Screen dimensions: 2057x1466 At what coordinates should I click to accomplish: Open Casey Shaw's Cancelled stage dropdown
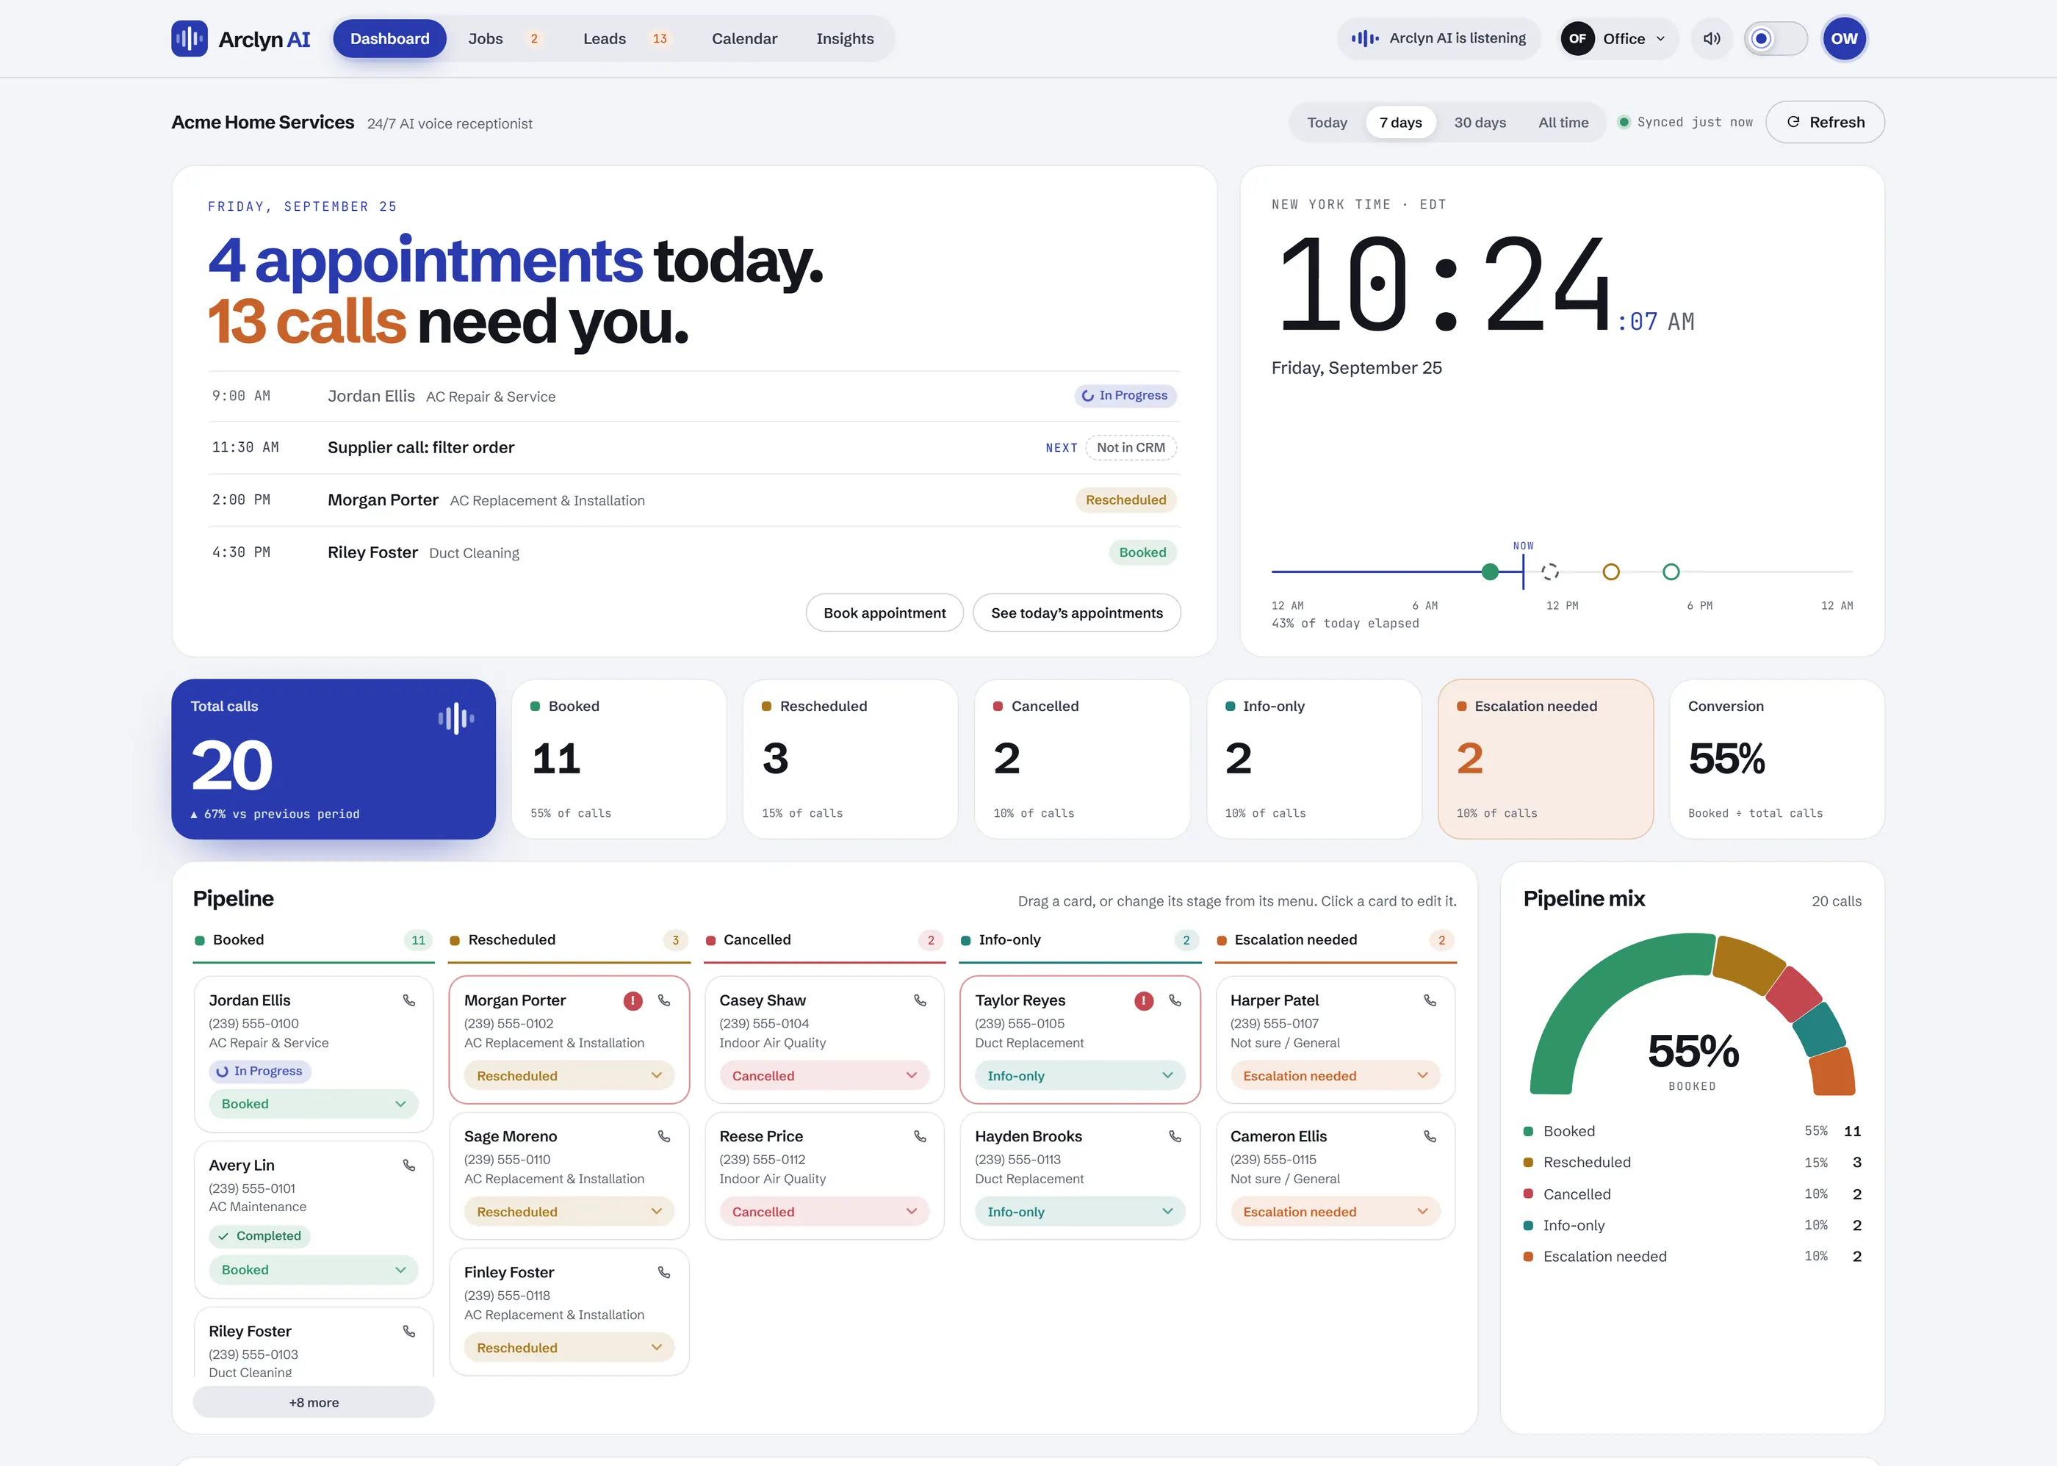(x=824, y=1076)
